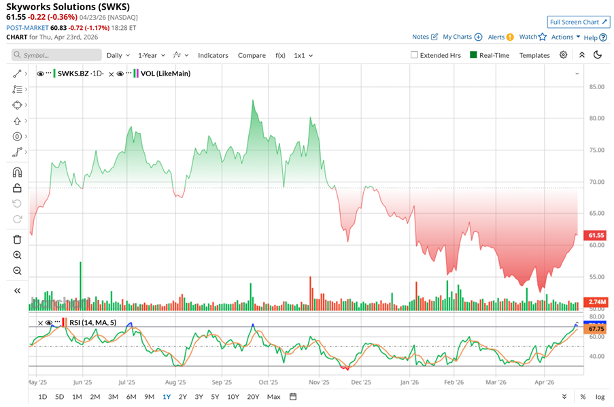Select the trend line drawing tool

(x=17, y=74)
